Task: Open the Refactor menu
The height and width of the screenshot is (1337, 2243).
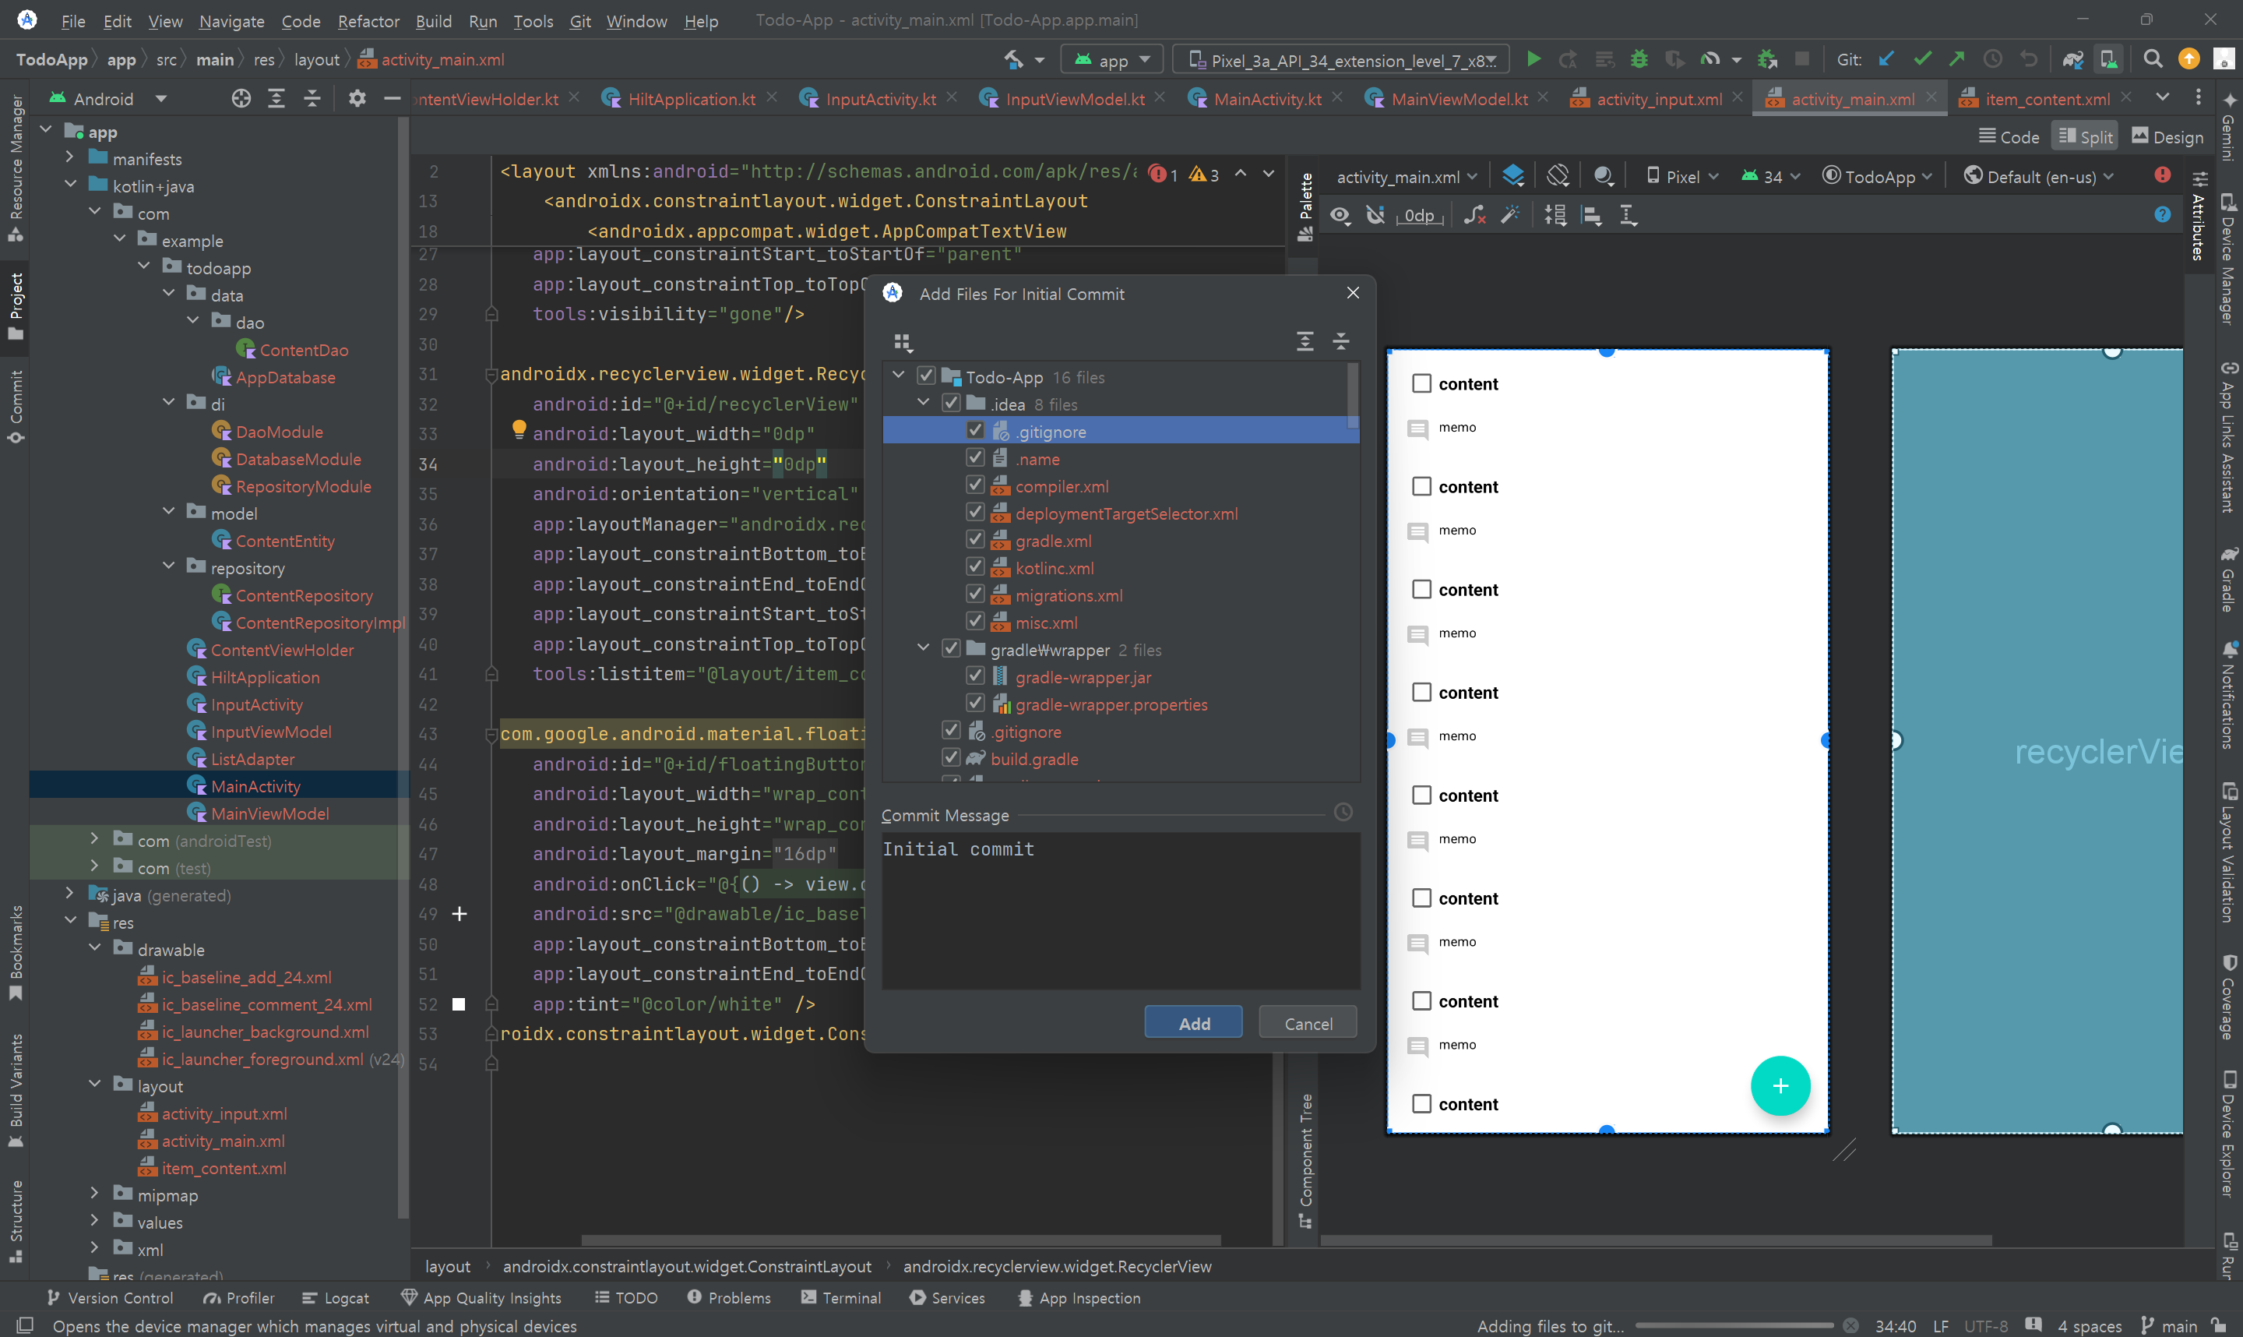Action: pyautogui.click(x=368, y=21)
